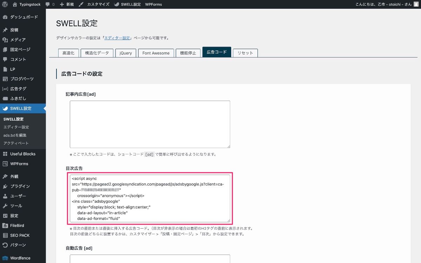Click the ふきだし balloon icon
Viewport: 421px width, 263px height.
click(5, 99)
